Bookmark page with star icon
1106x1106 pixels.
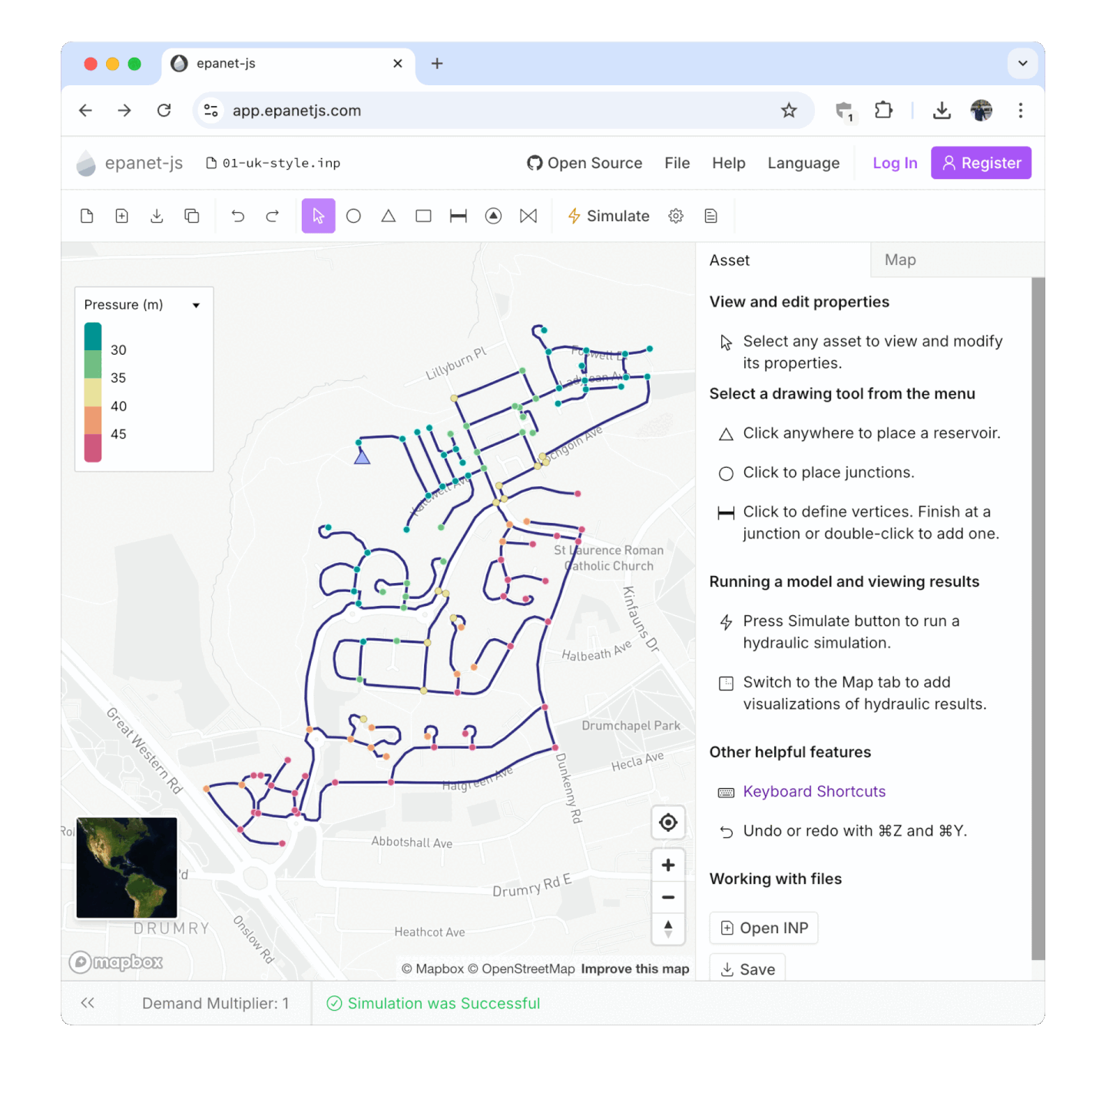click(789, 111)
